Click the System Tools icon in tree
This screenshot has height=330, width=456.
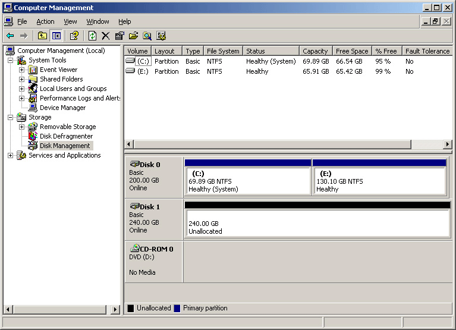21,60
